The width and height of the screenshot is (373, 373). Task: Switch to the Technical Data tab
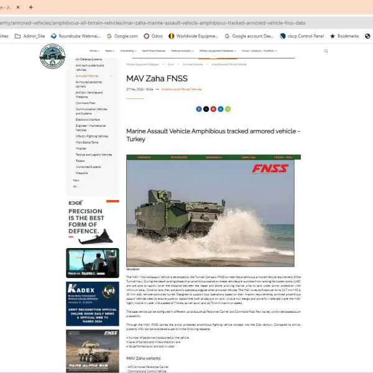coord(179,157)
